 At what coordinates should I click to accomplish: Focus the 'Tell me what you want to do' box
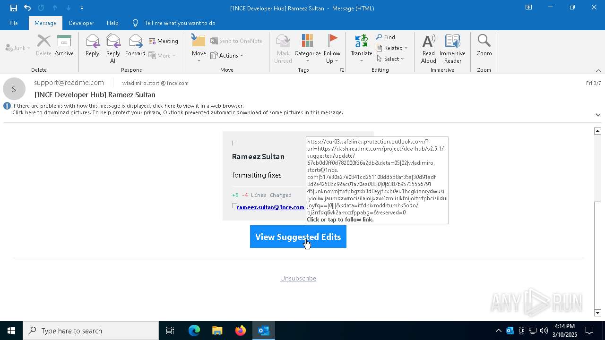[x=180, y=23]
